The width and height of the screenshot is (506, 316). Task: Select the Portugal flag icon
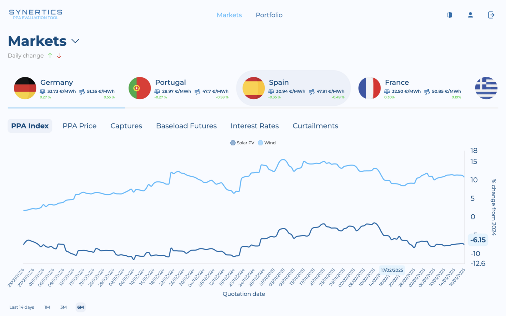pos(140,88)
